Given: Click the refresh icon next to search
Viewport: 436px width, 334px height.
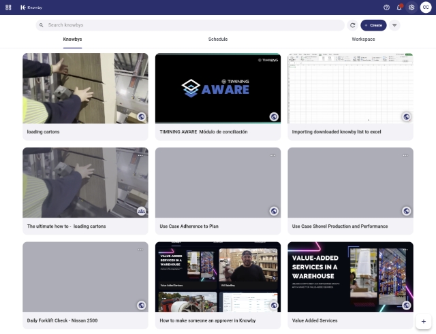Looking at the screenshot, I should [353, 25].
